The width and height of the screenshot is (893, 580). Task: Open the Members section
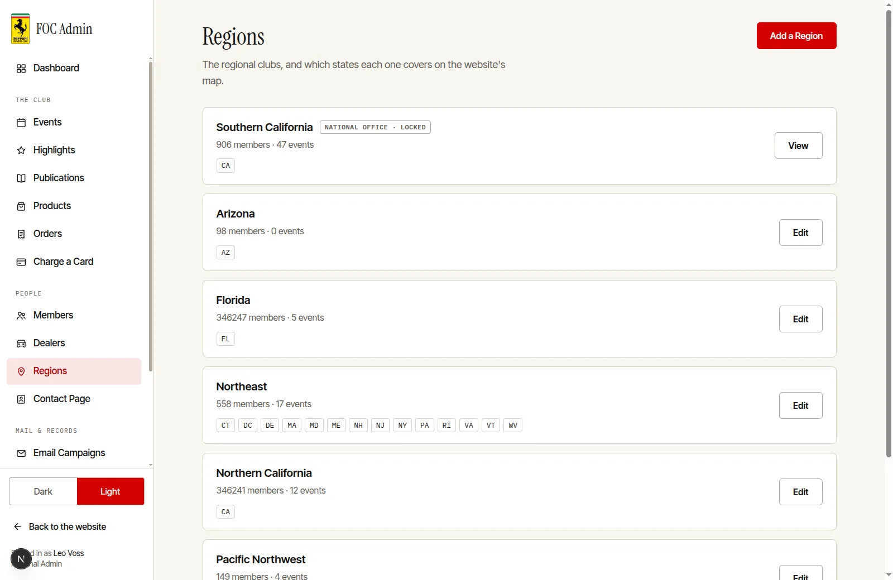pos(74,315)
